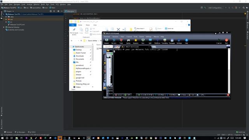
Task: Open the IntelliJ Build menu
Action: [43, 4]
